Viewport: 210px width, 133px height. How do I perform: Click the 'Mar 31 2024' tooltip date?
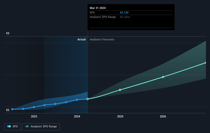point(98,8)
